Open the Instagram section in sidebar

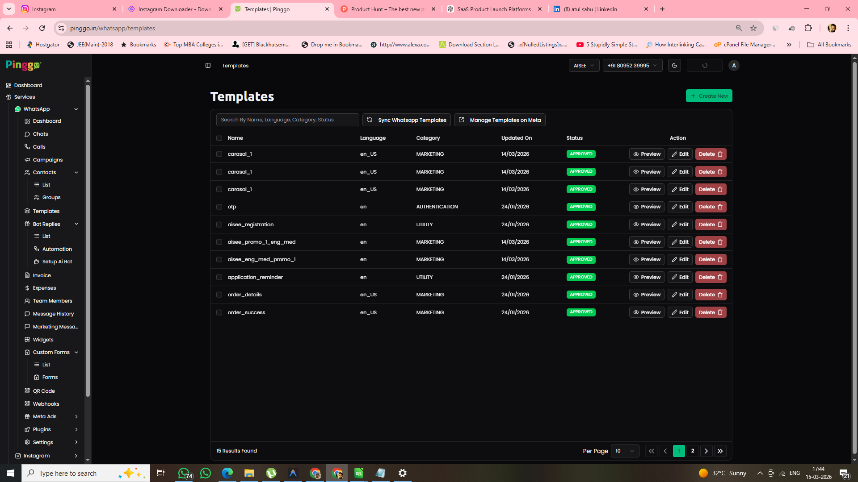pyautogui.click(x=36, y=455)
